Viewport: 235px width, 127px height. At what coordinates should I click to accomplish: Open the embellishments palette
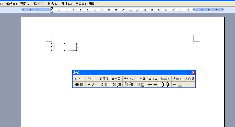tap(104, 79)
